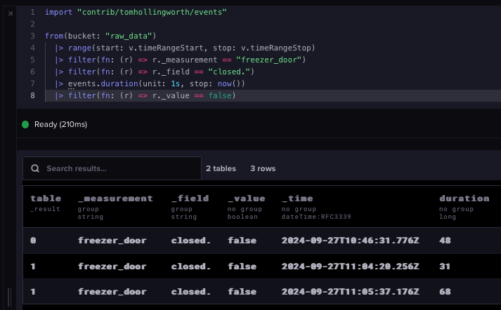Image resolution: width=501 pixels, height=310 pixels.
Task: Click the magnifier icon in search box
Action: click(x=35, y=168)
